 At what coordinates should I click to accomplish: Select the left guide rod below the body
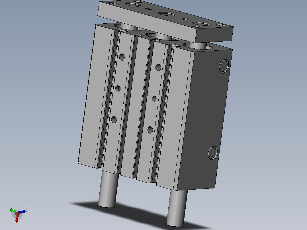[x=108, y=189]
